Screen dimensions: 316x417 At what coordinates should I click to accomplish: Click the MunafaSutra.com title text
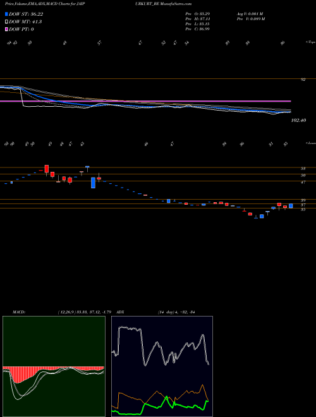point(176,4)
